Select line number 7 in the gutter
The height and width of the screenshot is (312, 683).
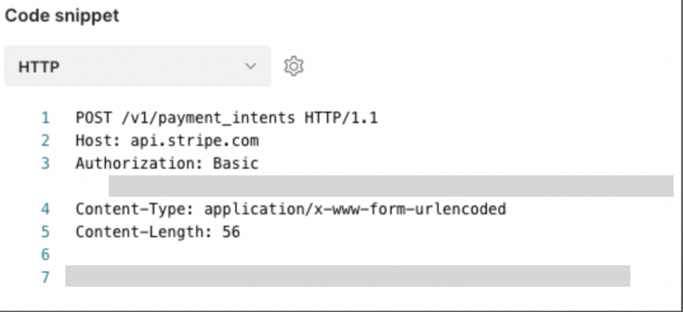pyautogui.click(x=46, y=277)
